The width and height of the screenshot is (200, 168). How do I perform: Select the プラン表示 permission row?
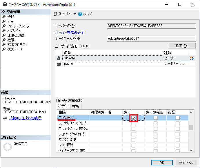pyautogui.click(x=123, y=118)
